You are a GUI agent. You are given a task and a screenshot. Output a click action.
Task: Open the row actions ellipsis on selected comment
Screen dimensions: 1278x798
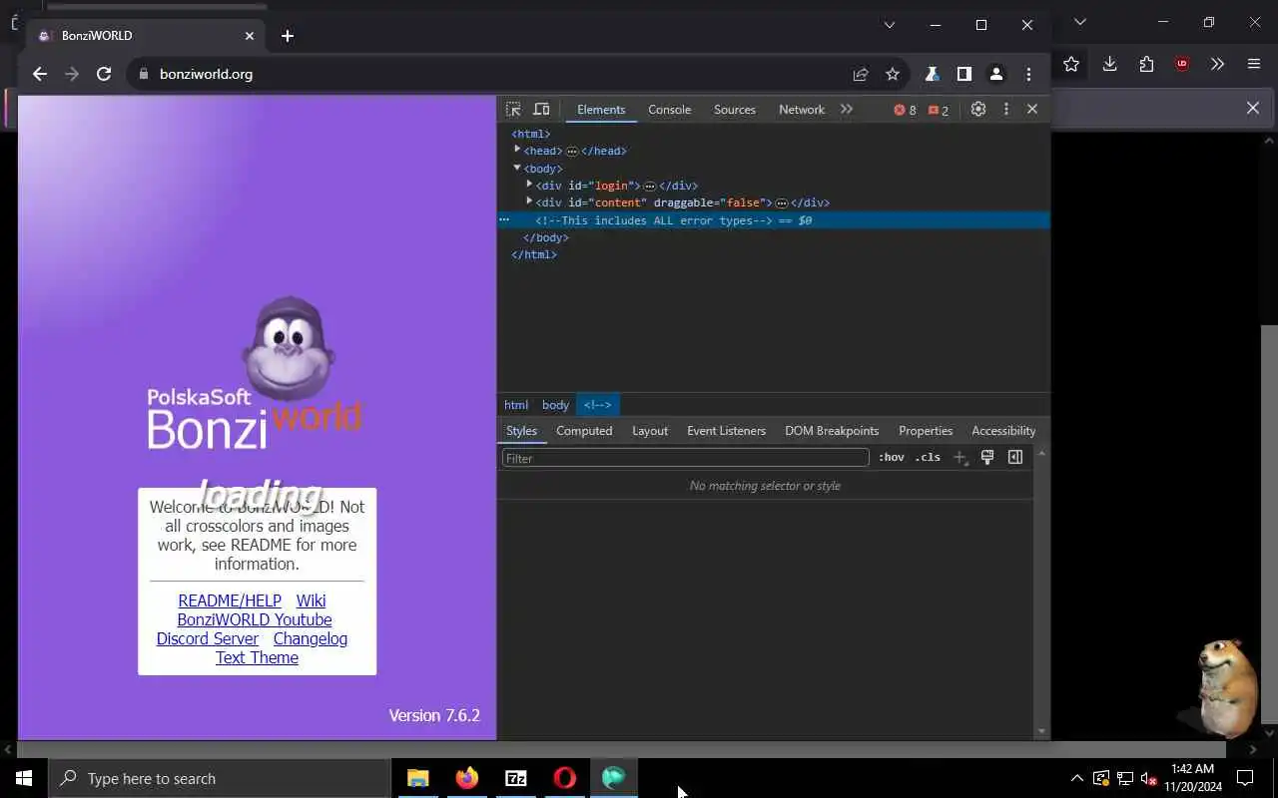(504, 219)
